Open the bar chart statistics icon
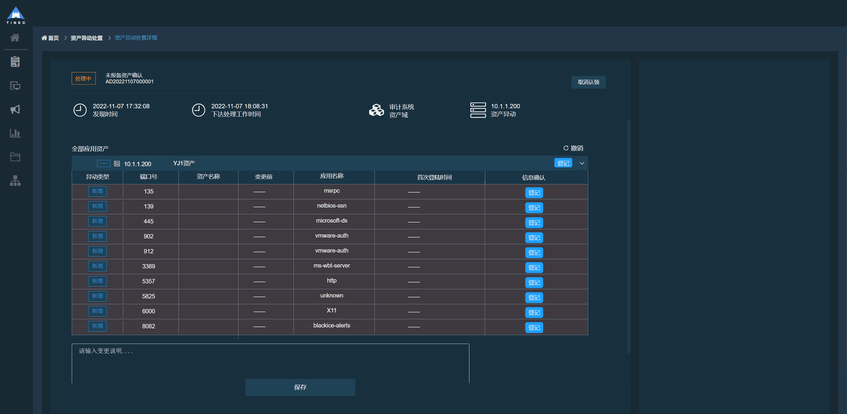The image size is (847, 414). 15,133
